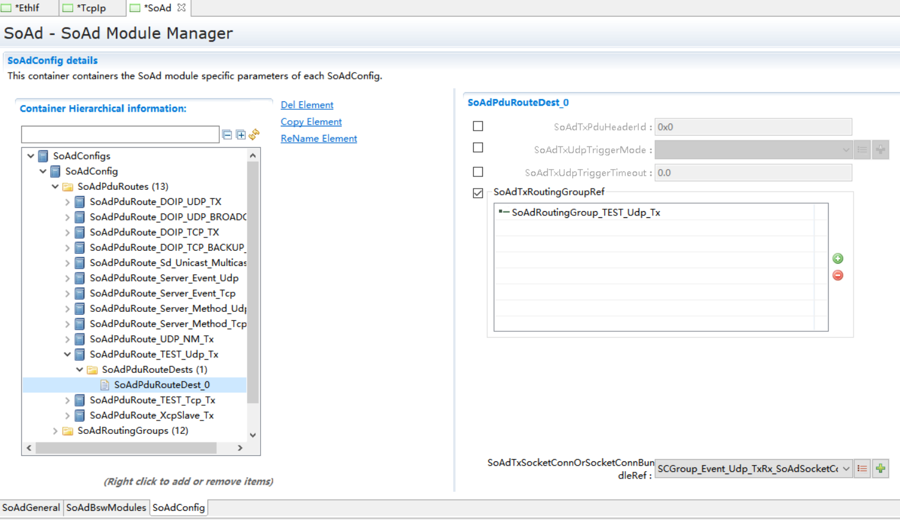900x520 pixels.
Task: Uncheck the SoAdTxRoutingGroupRef checkbox
Action: tap(478, 193)
